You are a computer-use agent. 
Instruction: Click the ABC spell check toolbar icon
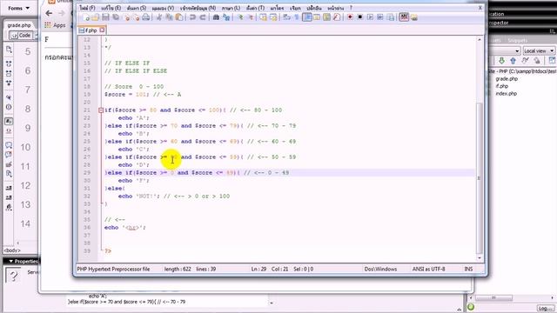coord(404,17)
